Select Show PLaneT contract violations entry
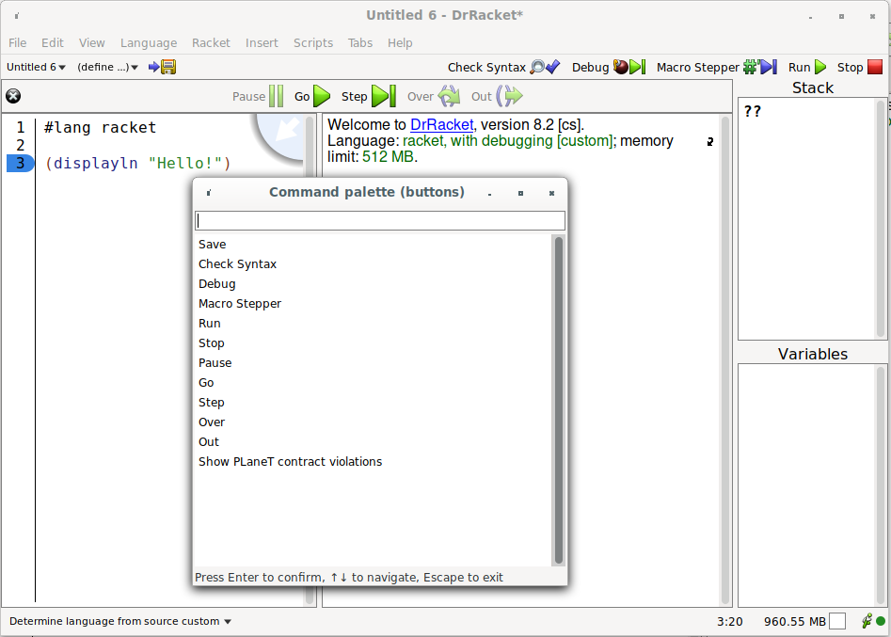 pos(373,462)
